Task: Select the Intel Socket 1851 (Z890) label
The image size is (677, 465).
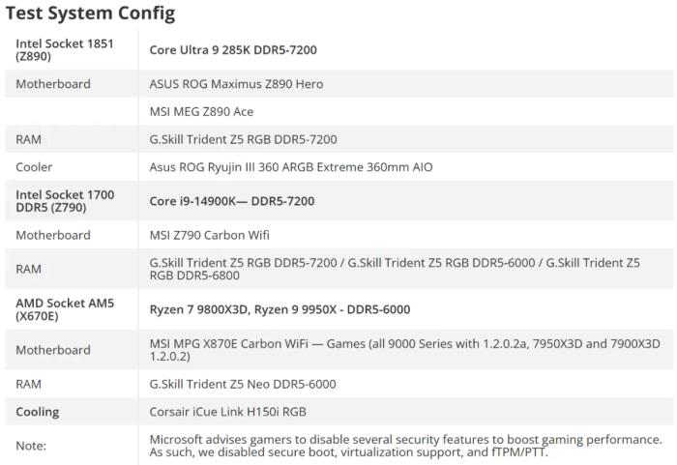Action: click(65, 49)
